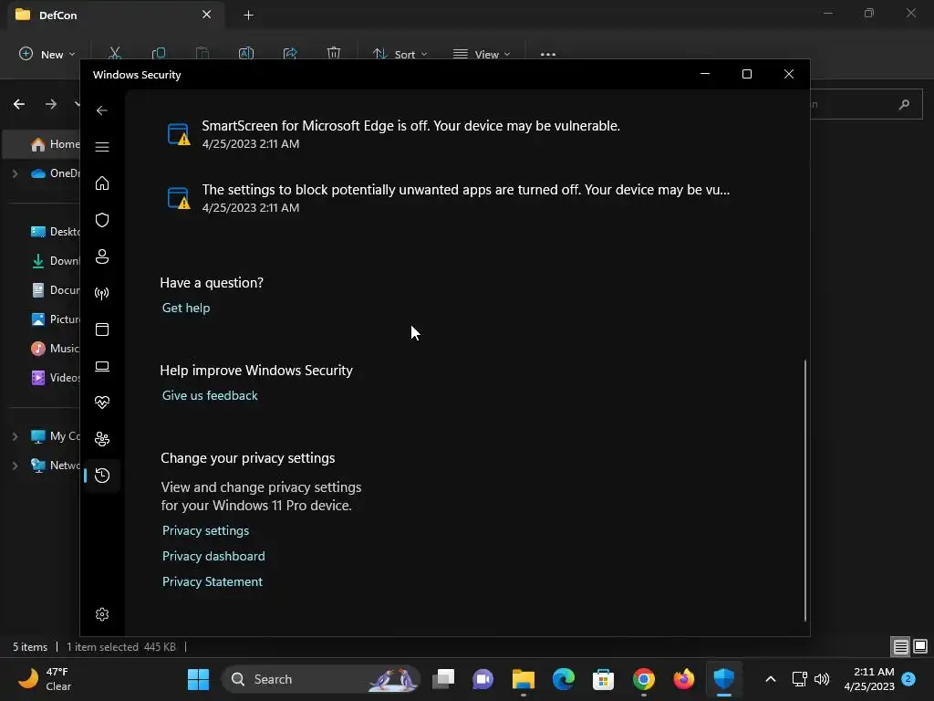Open SmartScreen for Edge warning icon
The height and width of the screenshot is (701, 934).
(178, 134)
